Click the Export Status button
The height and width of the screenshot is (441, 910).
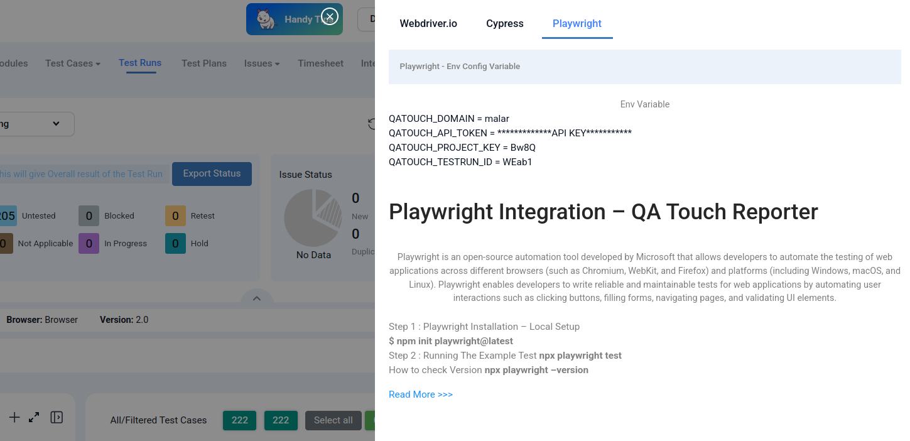(212, 174)
